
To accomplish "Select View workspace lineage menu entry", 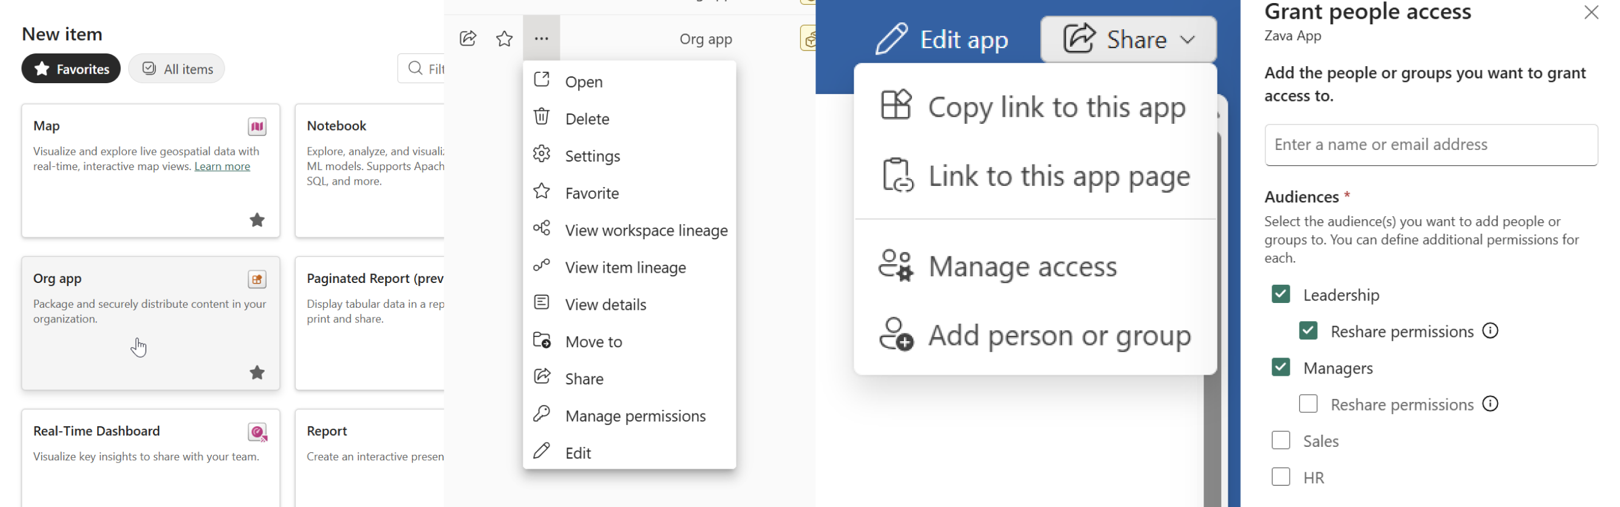I will 629,230.
